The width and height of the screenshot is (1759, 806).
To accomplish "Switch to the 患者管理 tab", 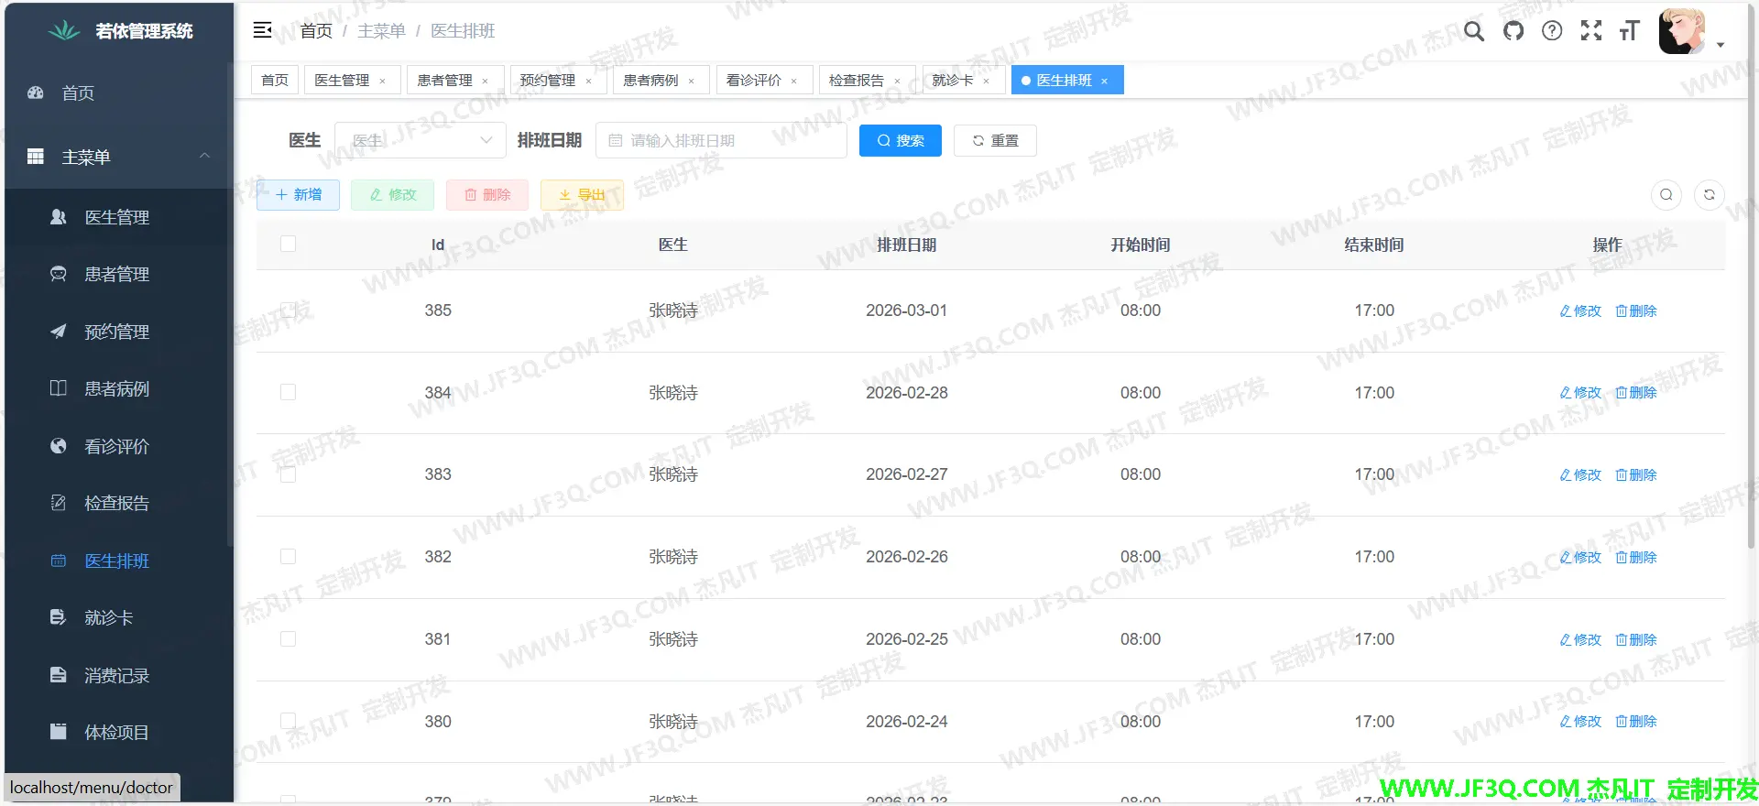I will coord(444,81).
